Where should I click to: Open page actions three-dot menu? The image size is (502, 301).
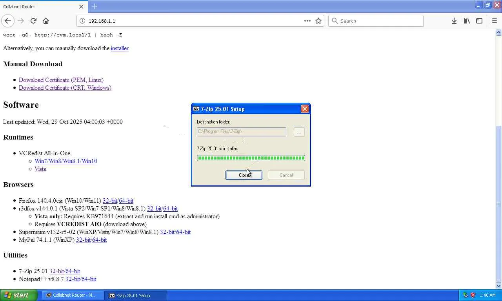307,21
